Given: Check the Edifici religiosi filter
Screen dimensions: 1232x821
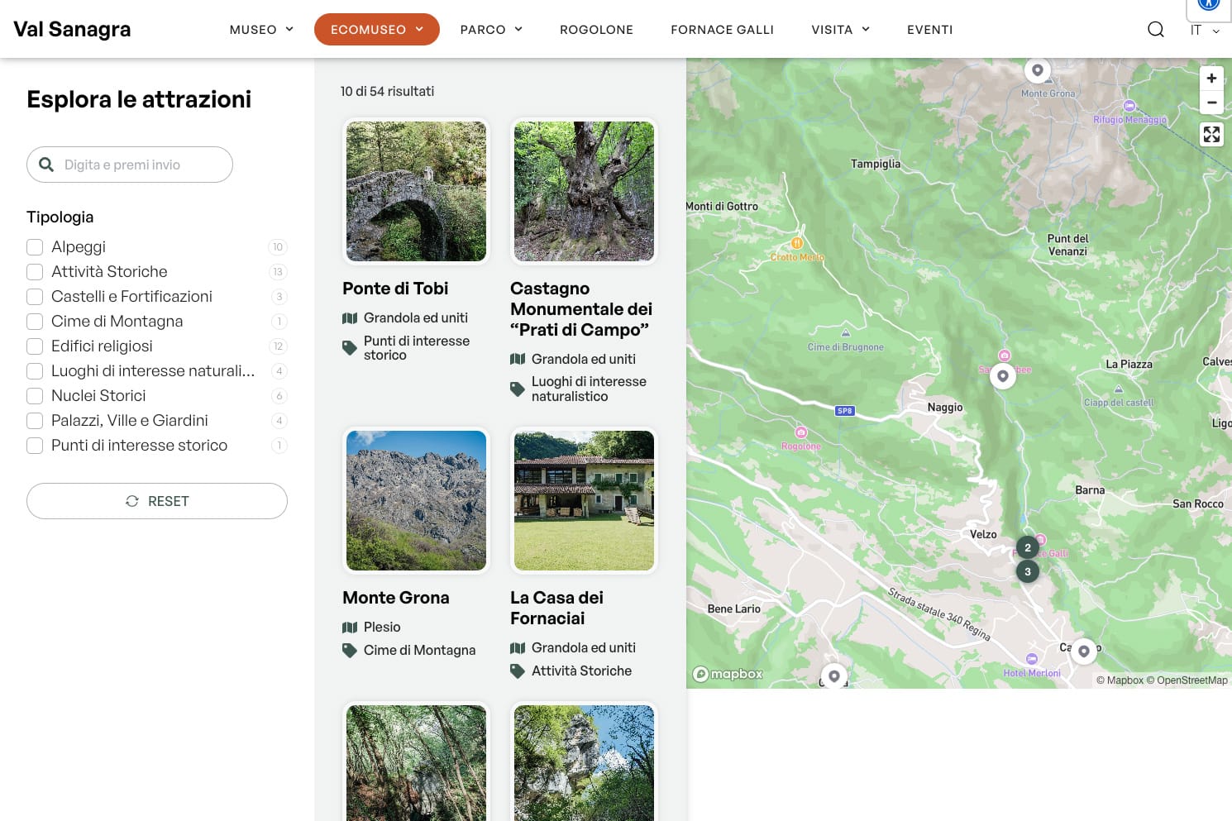Looking at the screenshot, I should [x=35, y=346].
